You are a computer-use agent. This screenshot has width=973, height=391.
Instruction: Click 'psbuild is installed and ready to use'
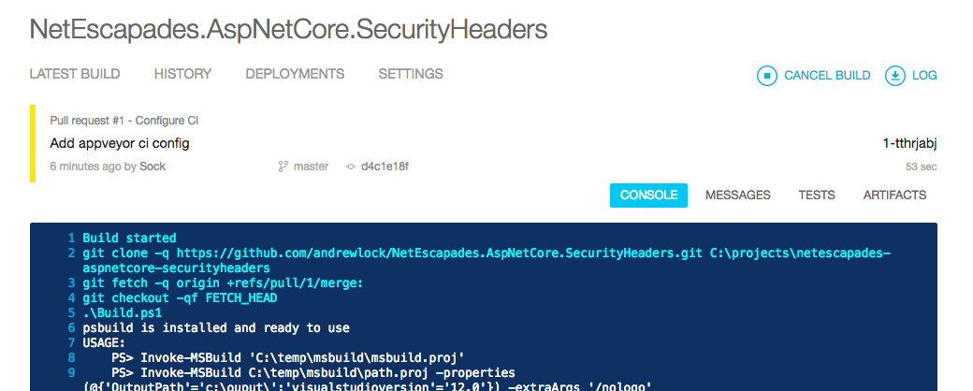click(x=216, y=327)
